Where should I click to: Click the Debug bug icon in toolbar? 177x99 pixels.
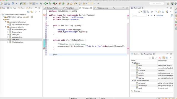41,4
